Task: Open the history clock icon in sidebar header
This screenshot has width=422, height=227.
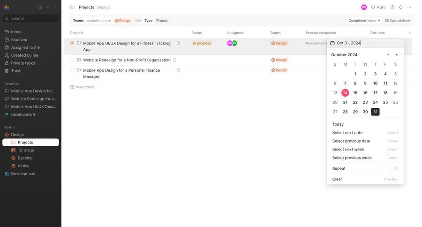Action: (x=40, y=8)
